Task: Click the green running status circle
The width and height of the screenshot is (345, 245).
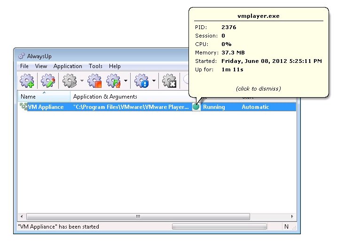Action: click(196, 107)
